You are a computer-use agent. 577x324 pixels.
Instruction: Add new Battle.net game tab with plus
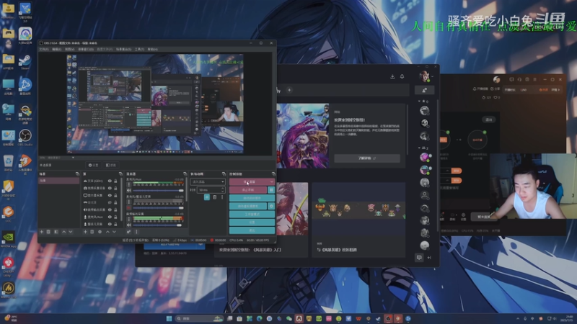(290, 90)
